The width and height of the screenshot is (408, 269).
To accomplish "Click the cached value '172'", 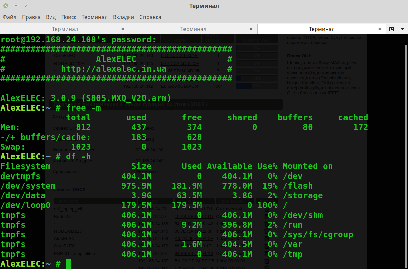I will 361,127.
